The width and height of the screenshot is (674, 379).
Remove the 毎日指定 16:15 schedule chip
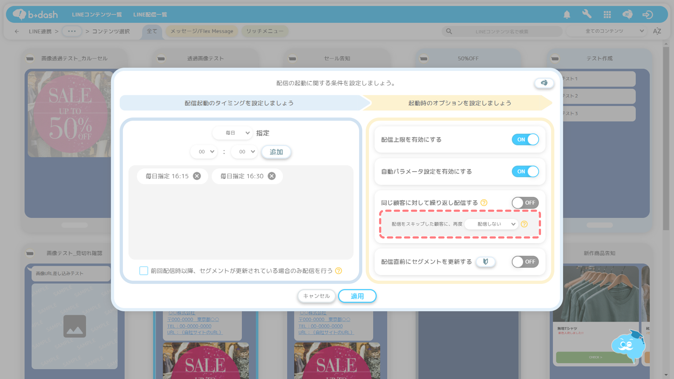pos(197,176)
